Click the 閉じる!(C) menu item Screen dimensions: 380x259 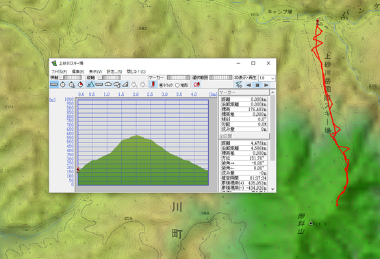[x=136, y=71]
